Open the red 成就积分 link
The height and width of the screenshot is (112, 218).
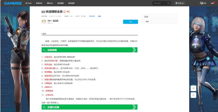click(48, 87)
